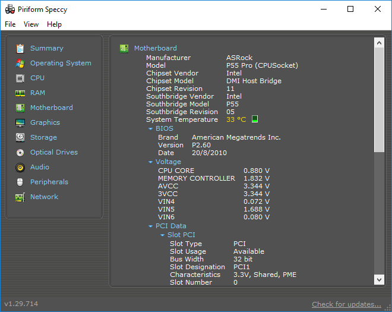Select the Graphics section
392x312 pixels.
tap(45, 122)
